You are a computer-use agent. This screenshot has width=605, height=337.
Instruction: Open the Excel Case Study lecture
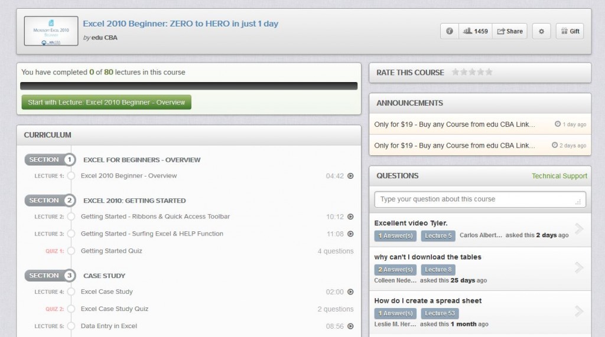point(107,292)
